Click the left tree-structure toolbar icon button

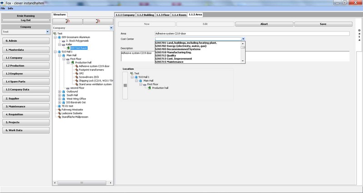[67, 21]
